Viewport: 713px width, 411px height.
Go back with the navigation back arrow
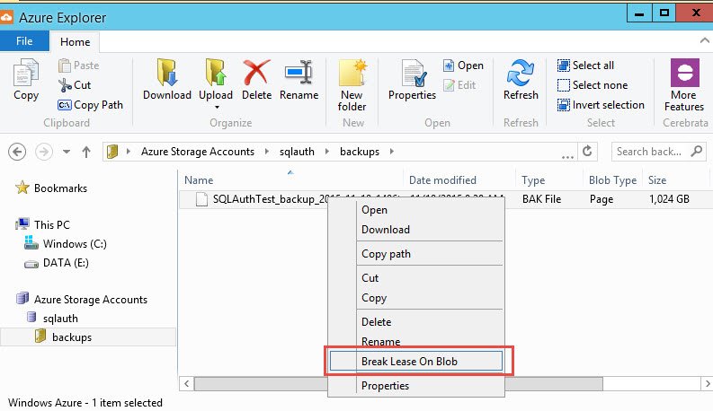pyautogui.click(x=17, y=152)
